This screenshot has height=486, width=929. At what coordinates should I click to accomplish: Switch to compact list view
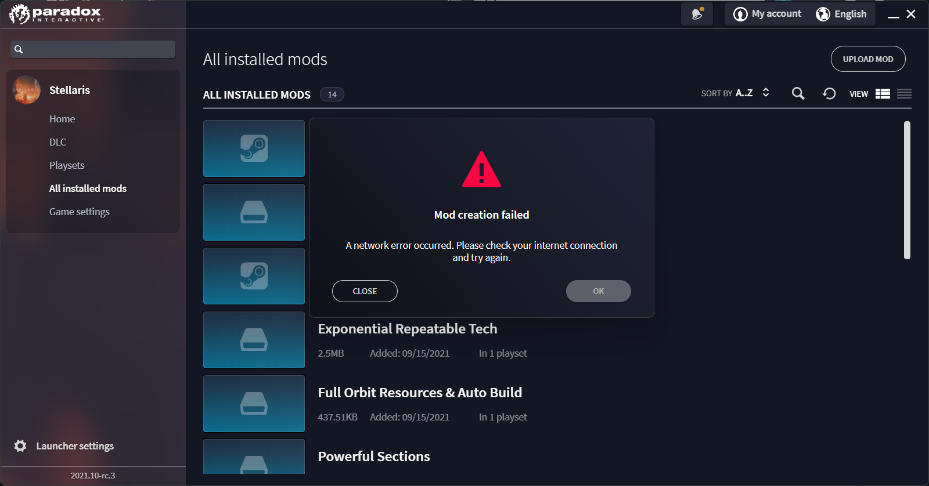pos(904,93)
